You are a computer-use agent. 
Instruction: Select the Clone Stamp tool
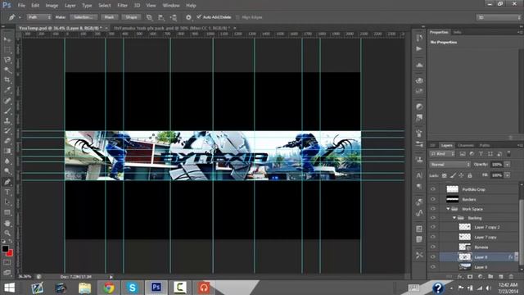coord(7,120)
